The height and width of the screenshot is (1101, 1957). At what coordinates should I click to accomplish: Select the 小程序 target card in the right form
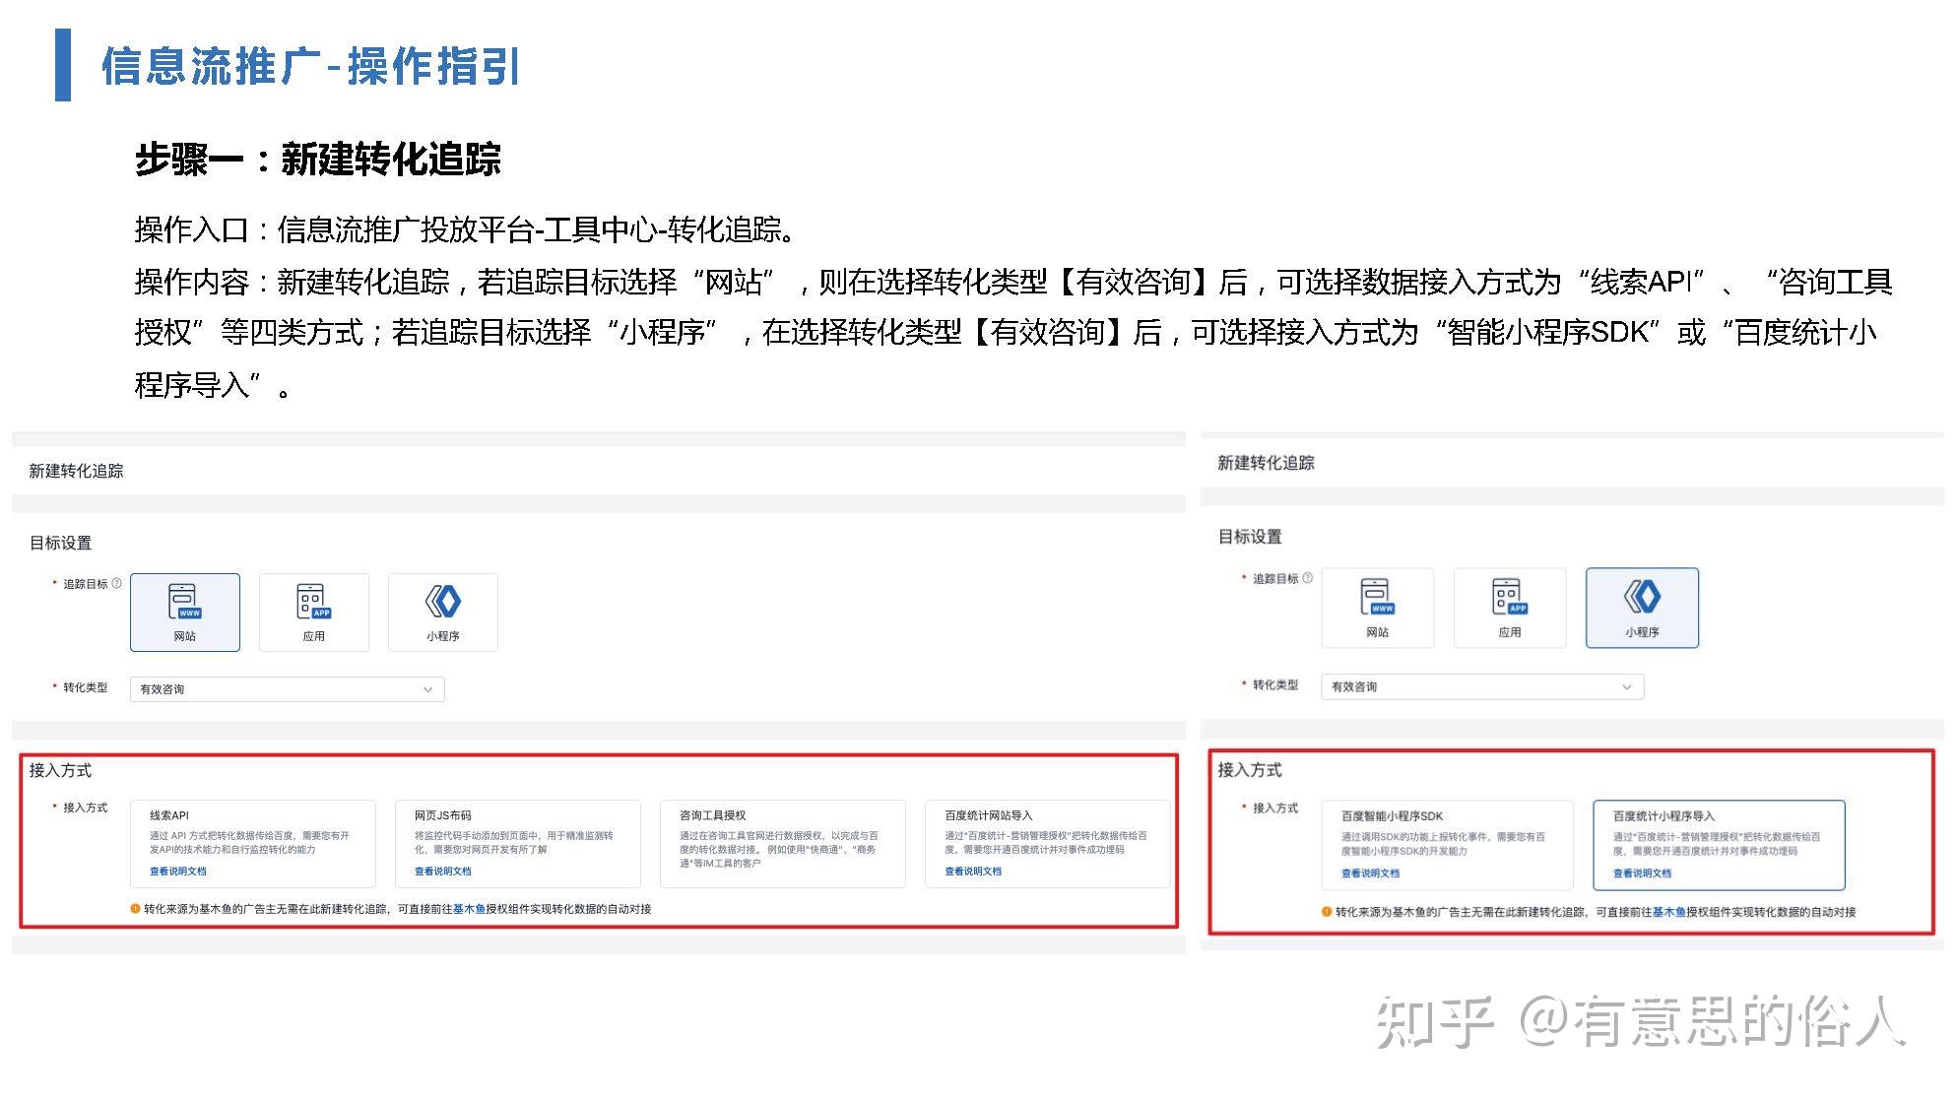tap(1642, 608)
